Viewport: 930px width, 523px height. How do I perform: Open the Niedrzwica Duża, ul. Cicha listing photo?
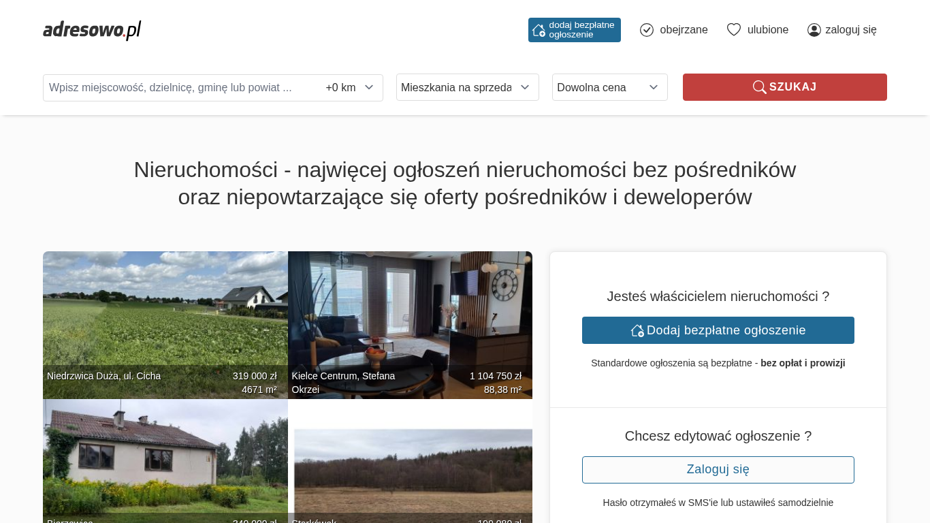tap(165, 313)
